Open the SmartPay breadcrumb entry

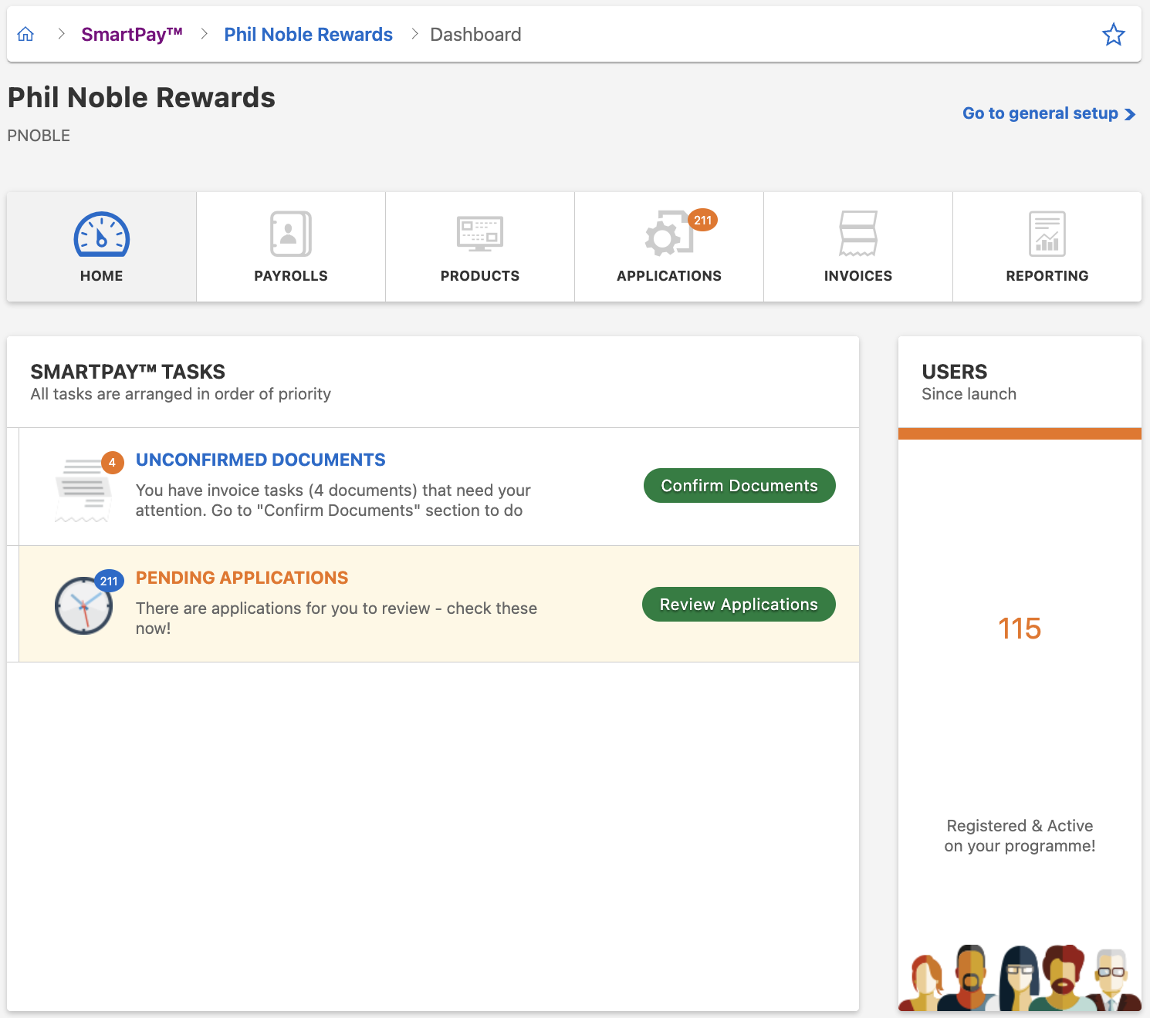click(132, 34)
